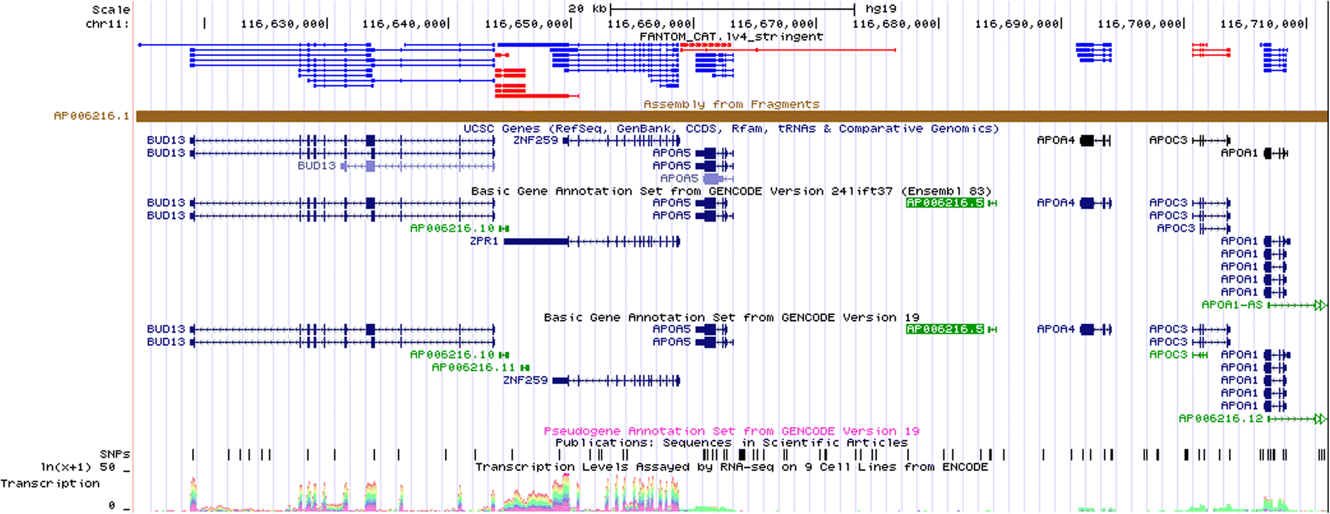Click the 116,630,000 position marker
This screenshot has width=1330, height=514.
(283, 24)
